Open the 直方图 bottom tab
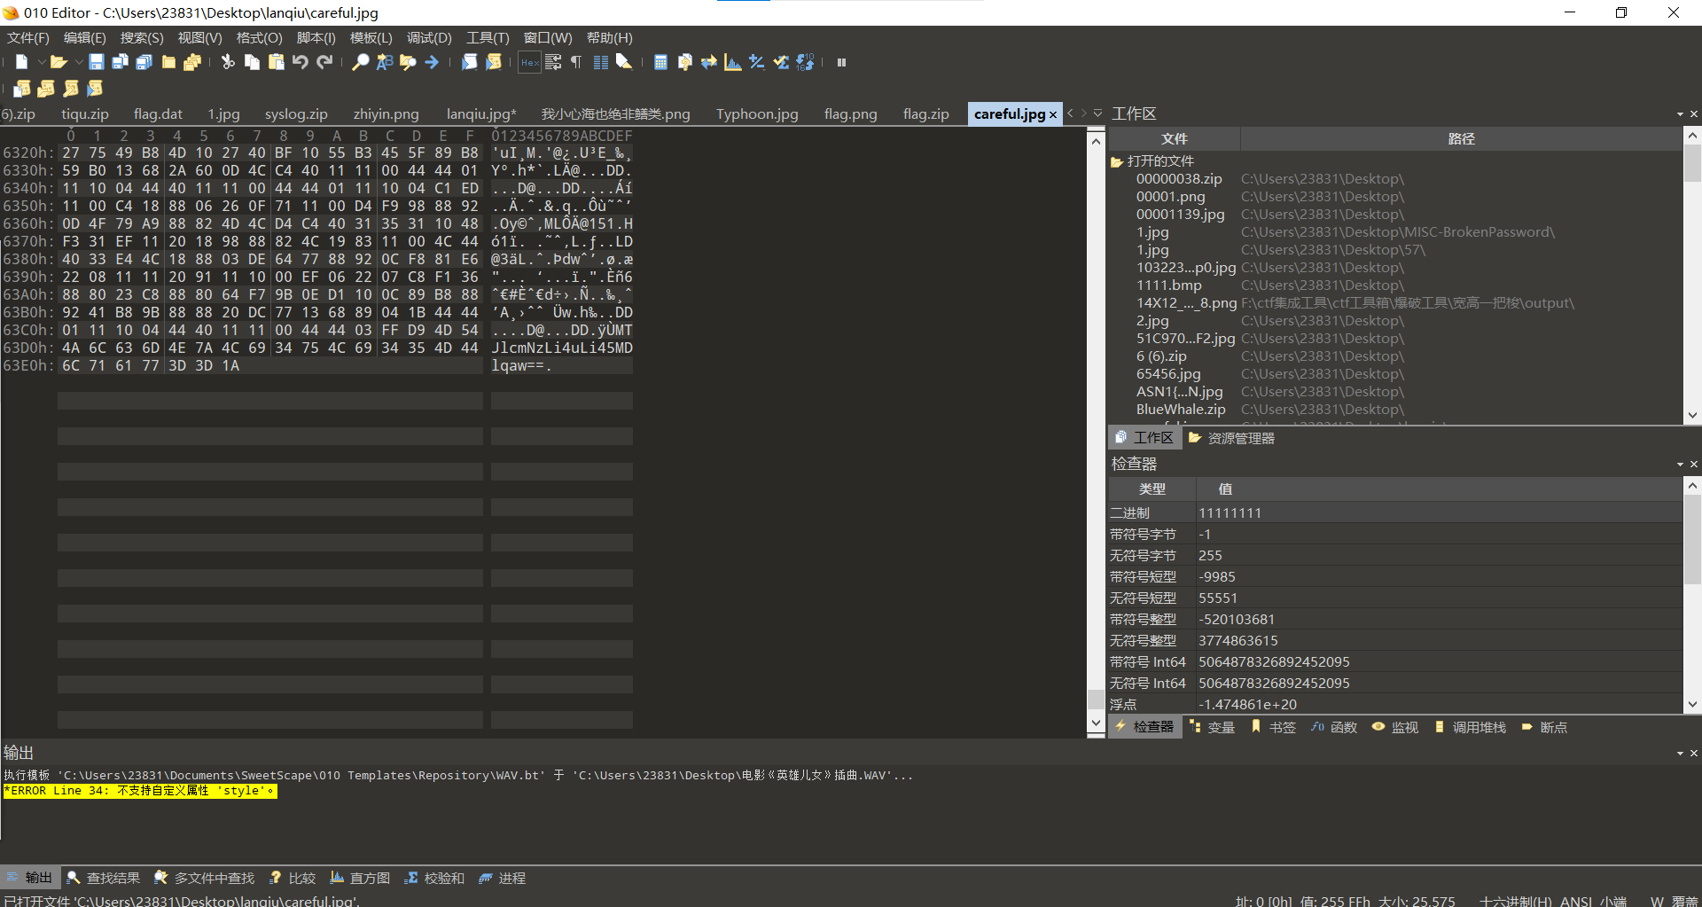 point(360,878)
